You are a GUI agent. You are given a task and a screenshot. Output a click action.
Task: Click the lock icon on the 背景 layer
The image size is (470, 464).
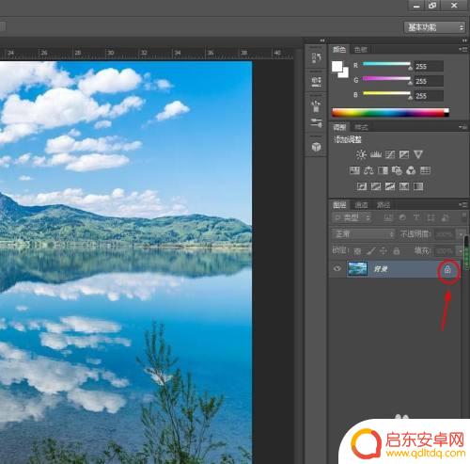[x=448, y=270]
